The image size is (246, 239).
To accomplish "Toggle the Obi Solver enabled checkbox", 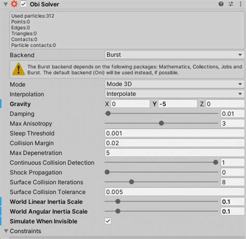I will (23, 4).
